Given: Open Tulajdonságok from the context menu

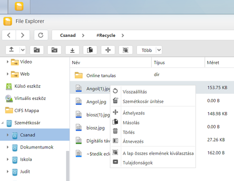Looking at the screenshot, I should (153, 163).
